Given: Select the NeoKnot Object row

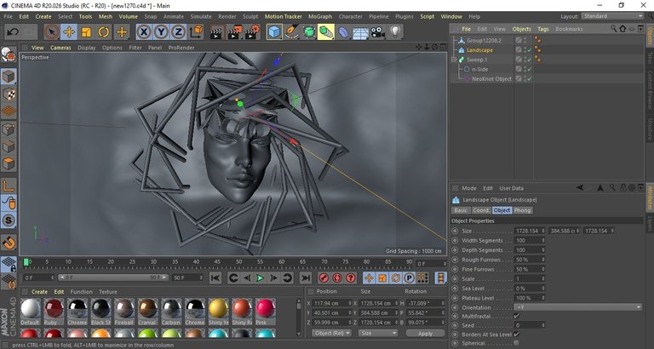Looking at the screenshot, I should (x=491, y=79).
